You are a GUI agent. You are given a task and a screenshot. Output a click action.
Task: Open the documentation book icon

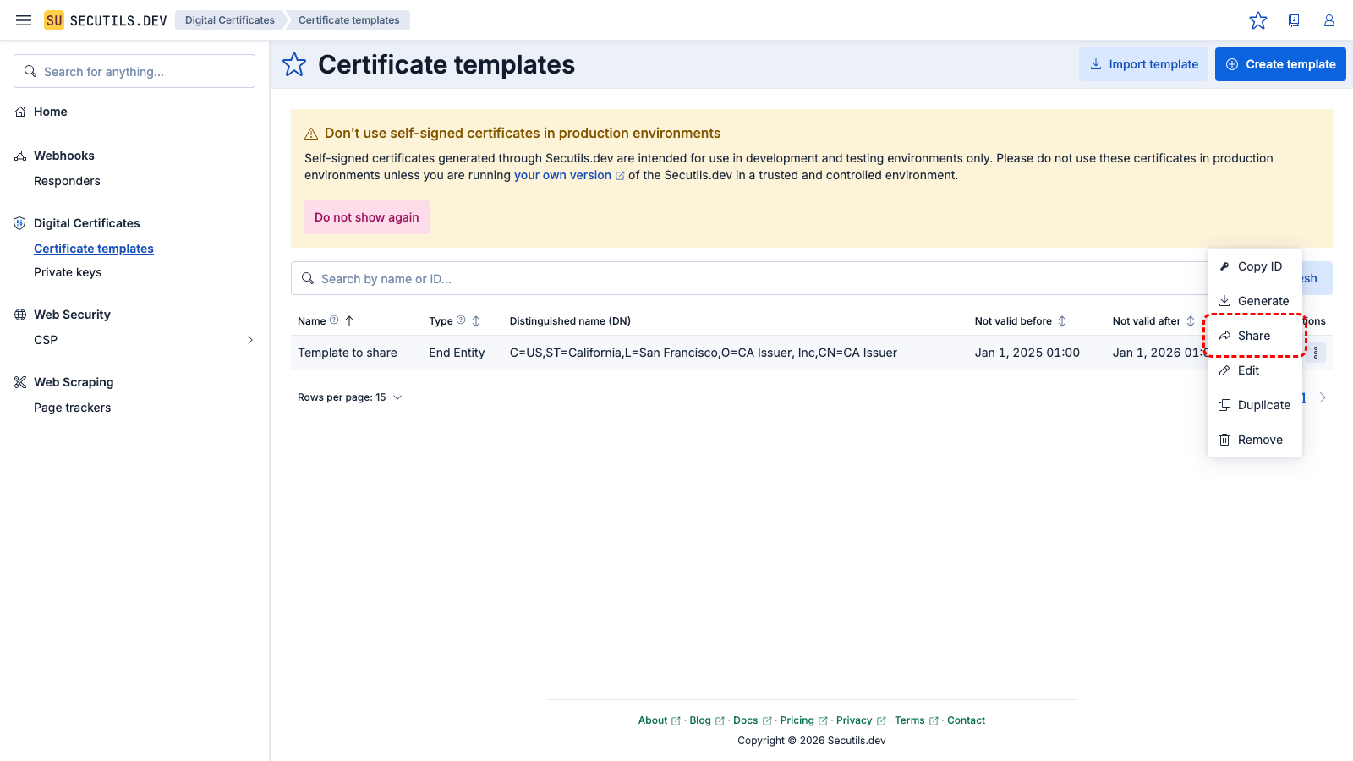1294,20
